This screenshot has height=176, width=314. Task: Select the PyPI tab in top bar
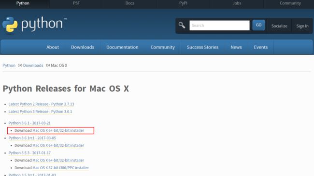183,3
